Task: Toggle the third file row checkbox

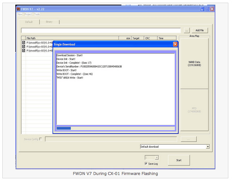Action: [24, 51]
